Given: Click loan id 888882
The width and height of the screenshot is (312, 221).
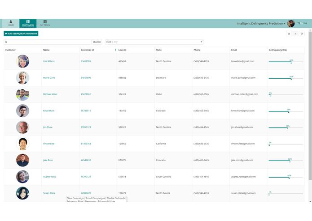Looking at the screenshot, I should coord(122,78).
